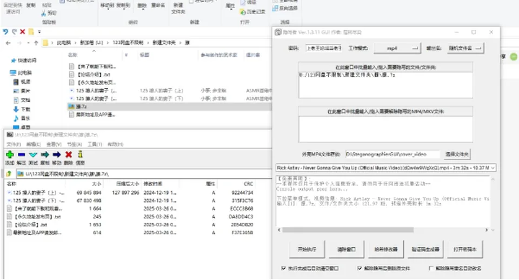This screenshot has height=280, width=519.
Task: Open the output name dropdown (随机文件名)
Action: coord(465,48)
